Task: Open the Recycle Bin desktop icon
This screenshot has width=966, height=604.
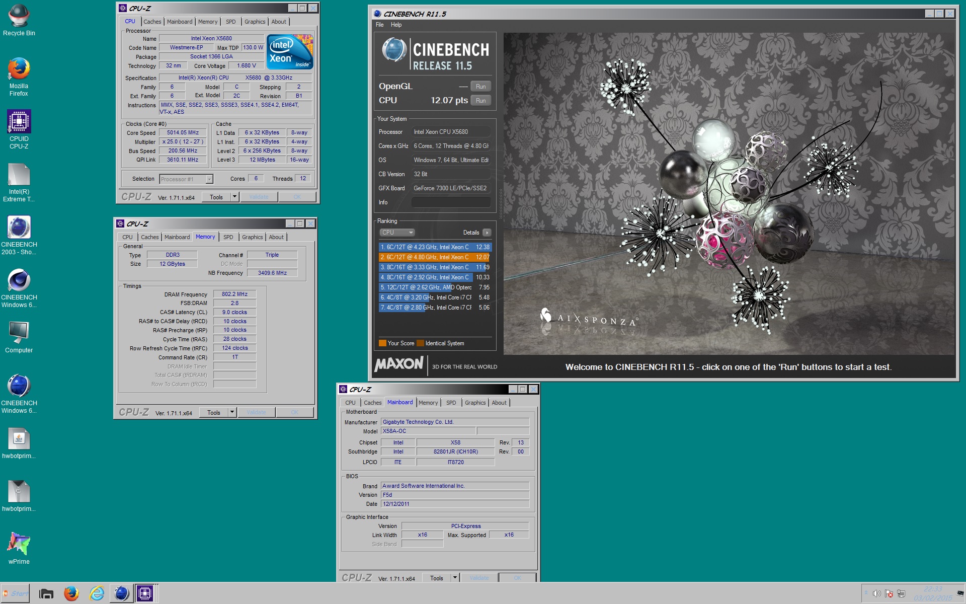Action: point(19,19)
